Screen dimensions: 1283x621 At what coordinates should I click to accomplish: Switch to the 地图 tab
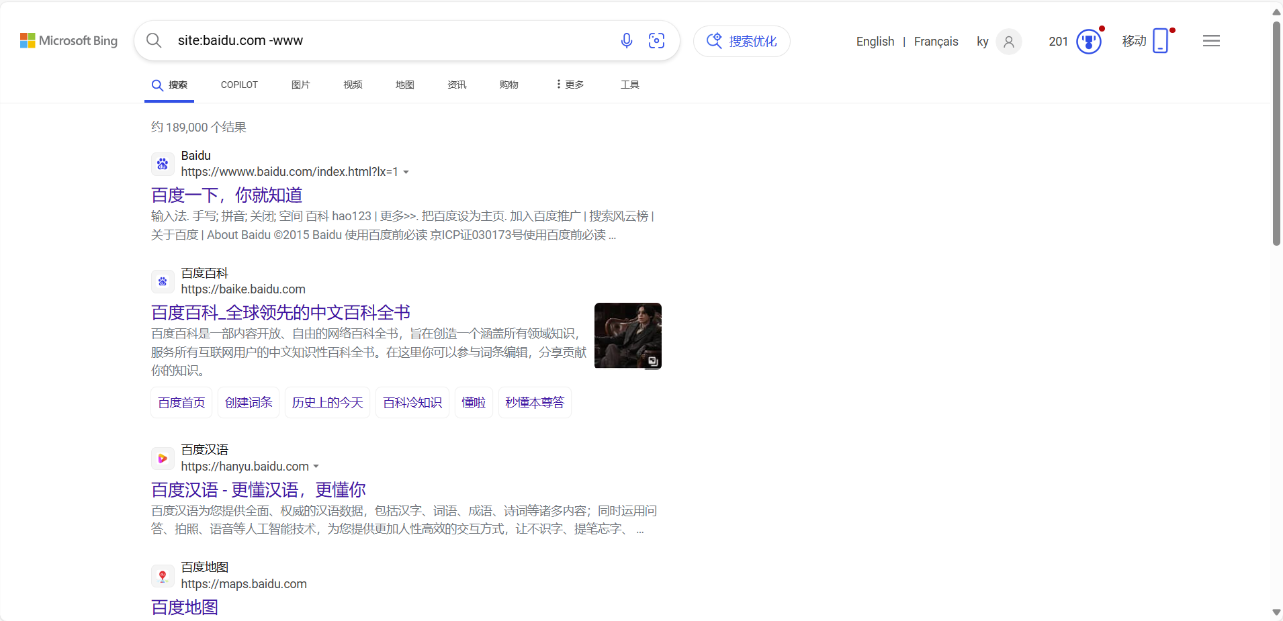pos(405,85)
